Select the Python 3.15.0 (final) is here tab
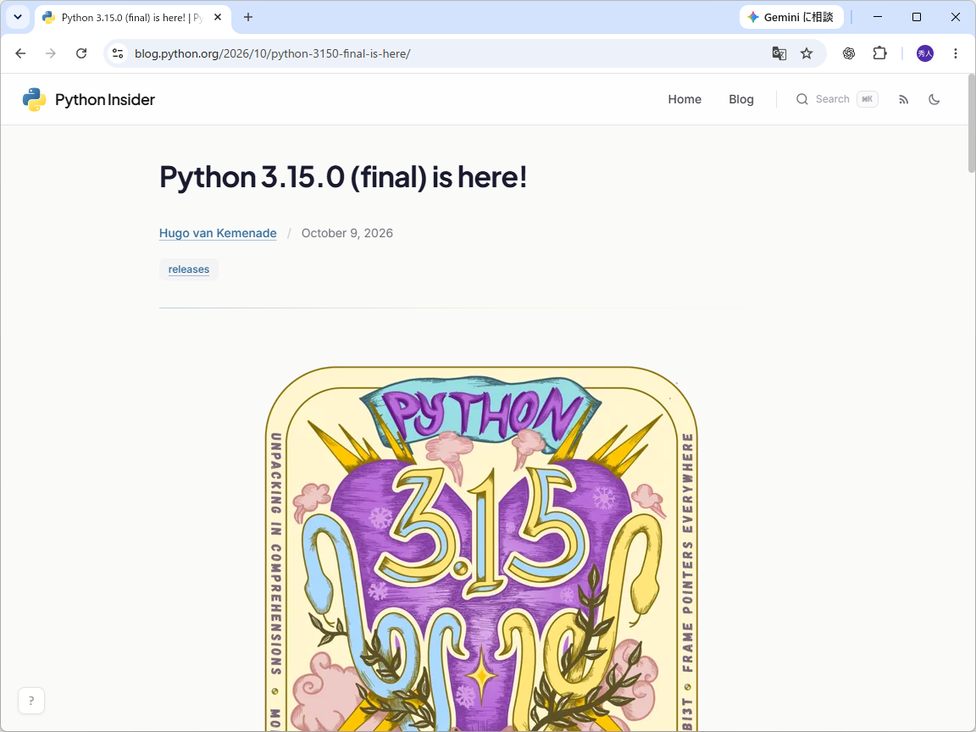 point(132,18)
